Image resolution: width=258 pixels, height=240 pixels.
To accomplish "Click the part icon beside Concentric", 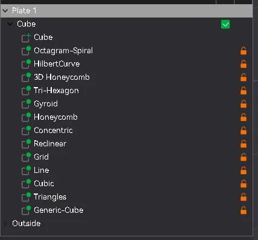I will (26, 131).
